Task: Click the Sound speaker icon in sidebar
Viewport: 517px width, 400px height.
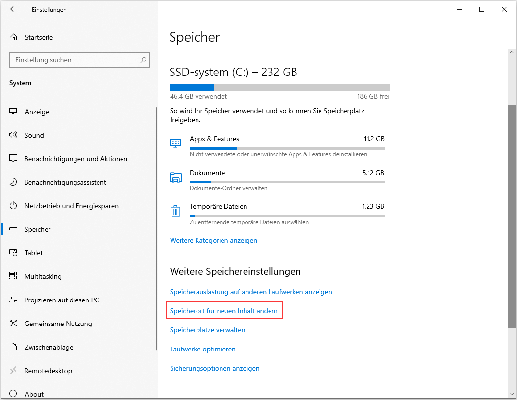Action: (13, 135)
